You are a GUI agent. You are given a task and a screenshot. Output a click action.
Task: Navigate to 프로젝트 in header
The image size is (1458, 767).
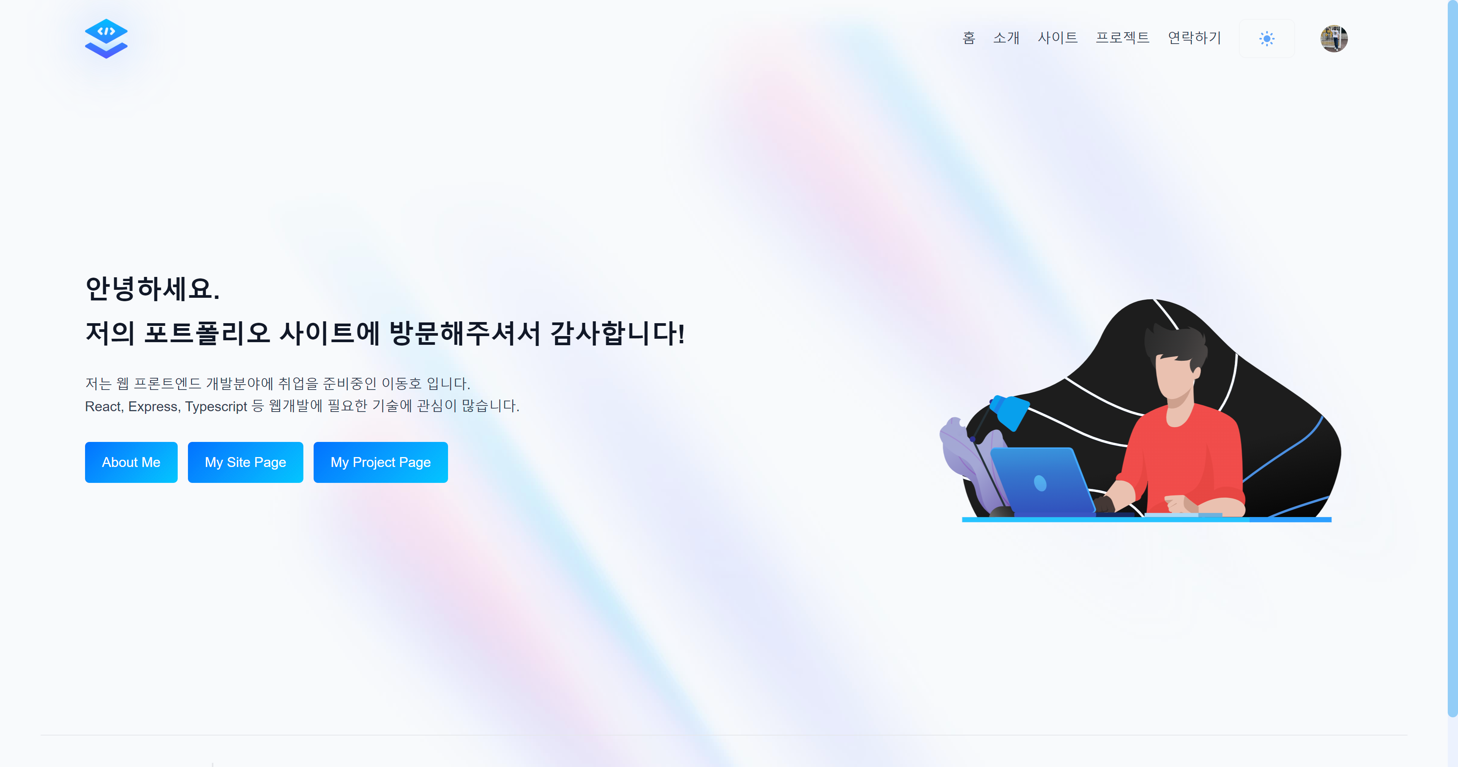click(x=1123, y=38)
